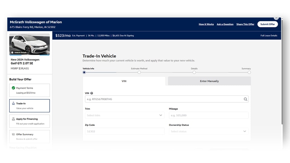
Task: Click the Share This Offer link
Action: pyautogui.click(x=245, y=24)
